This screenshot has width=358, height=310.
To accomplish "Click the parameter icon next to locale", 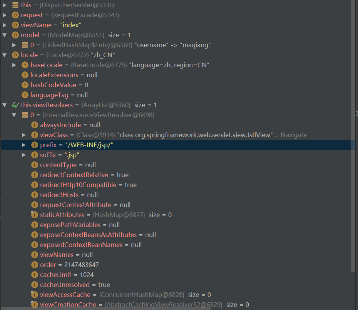I will 15,55.
